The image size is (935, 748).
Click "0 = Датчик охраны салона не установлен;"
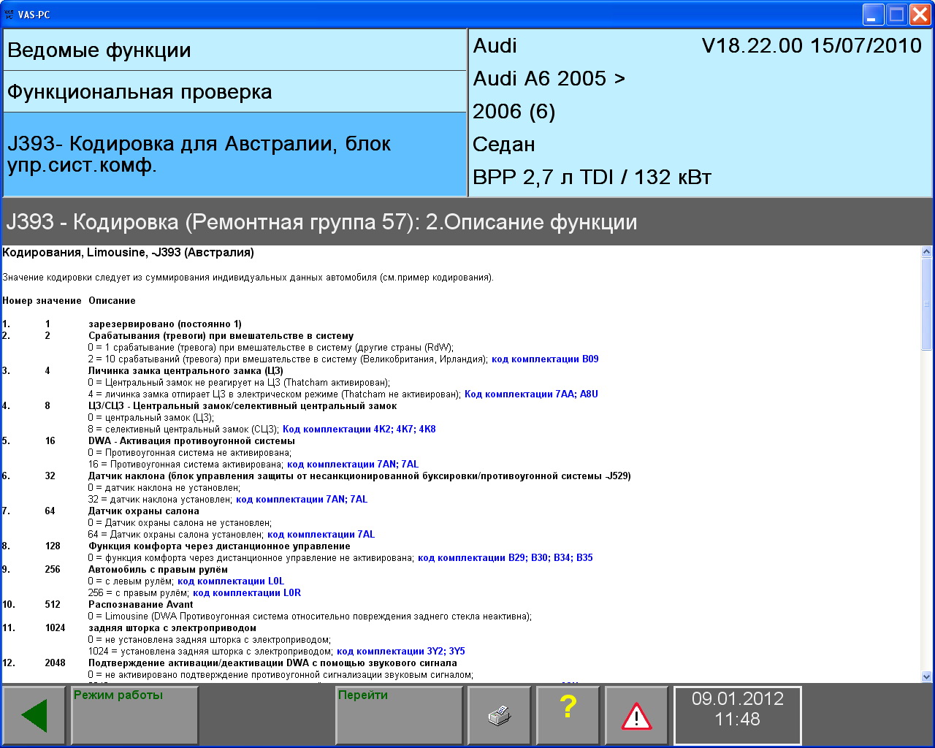180,523
